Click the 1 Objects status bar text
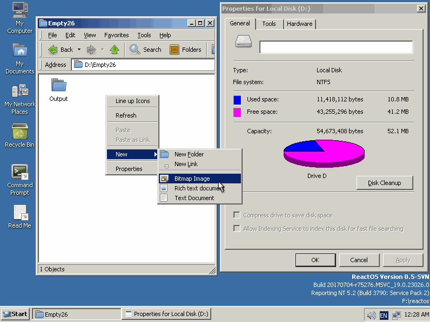 (52, 269)
